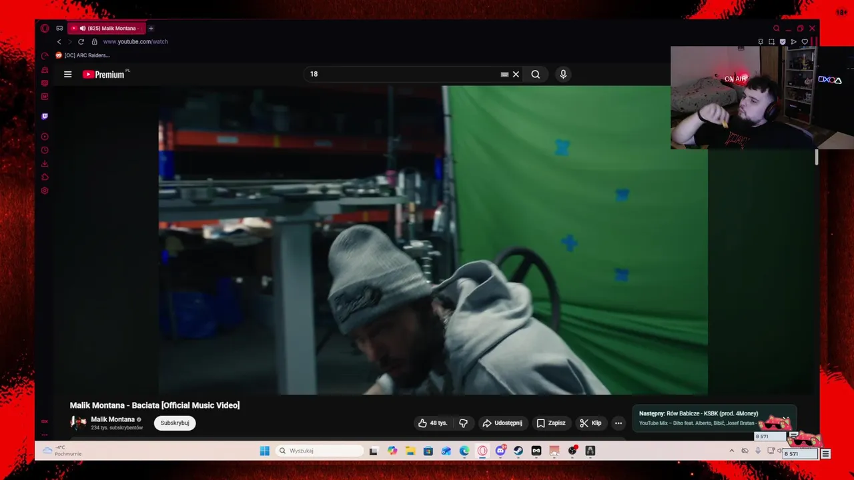Click the site security lock icon
Screen dimensions: 854x480
tap(95, 41)
